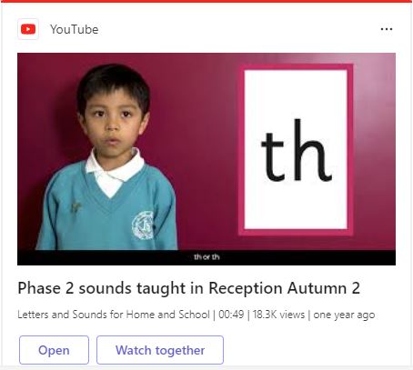Start Watch together session
The image size is (413, 370).
click(160, 350)
